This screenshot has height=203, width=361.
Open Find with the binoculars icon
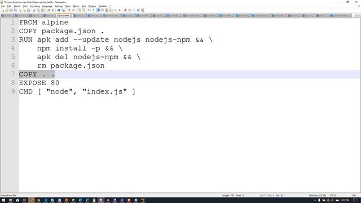[59, 10]
